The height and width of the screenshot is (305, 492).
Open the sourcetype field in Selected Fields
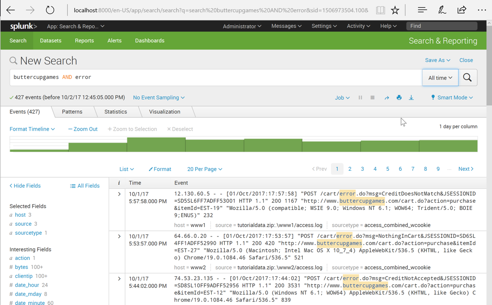pyautogui.click(x=28, y=233)
